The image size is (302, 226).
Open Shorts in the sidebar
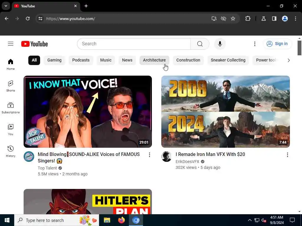click(x=11, y=86)
